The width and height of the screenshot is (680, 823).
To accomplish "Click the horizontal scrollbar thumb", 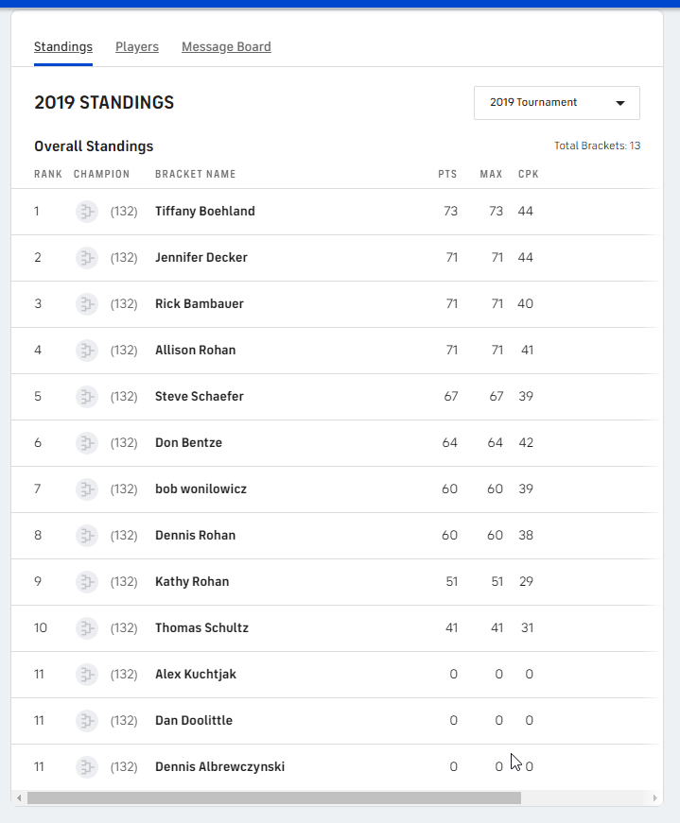I will click(x=274, y=798).
